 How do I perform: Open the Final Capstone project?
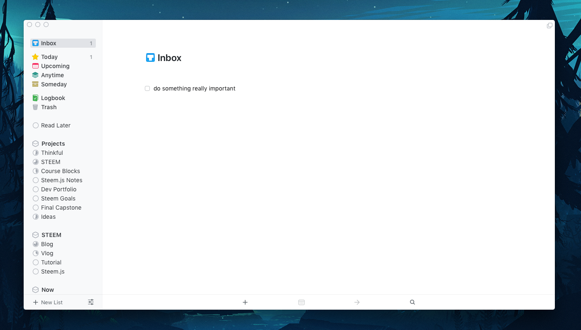click(63, 208)
